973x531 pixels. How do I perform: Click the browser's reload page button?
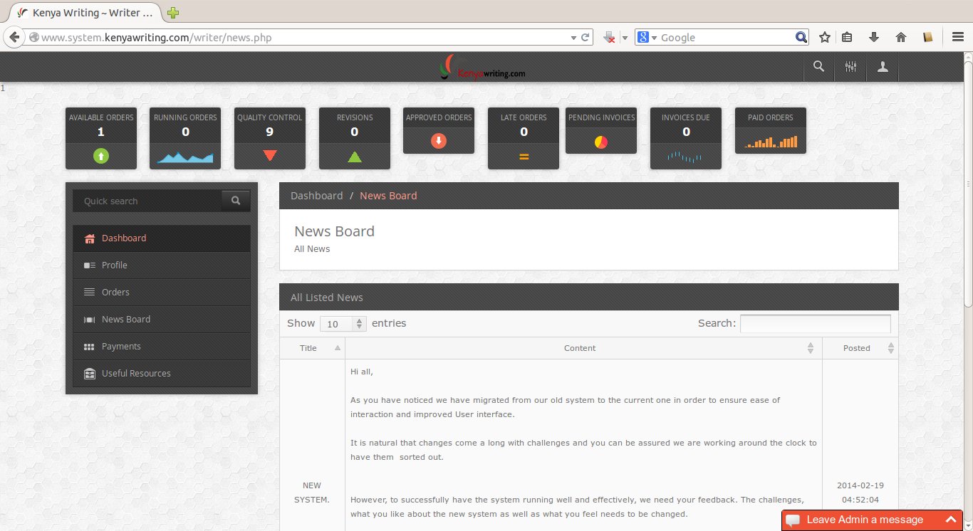pyautogui.click(x=586, y=38)
